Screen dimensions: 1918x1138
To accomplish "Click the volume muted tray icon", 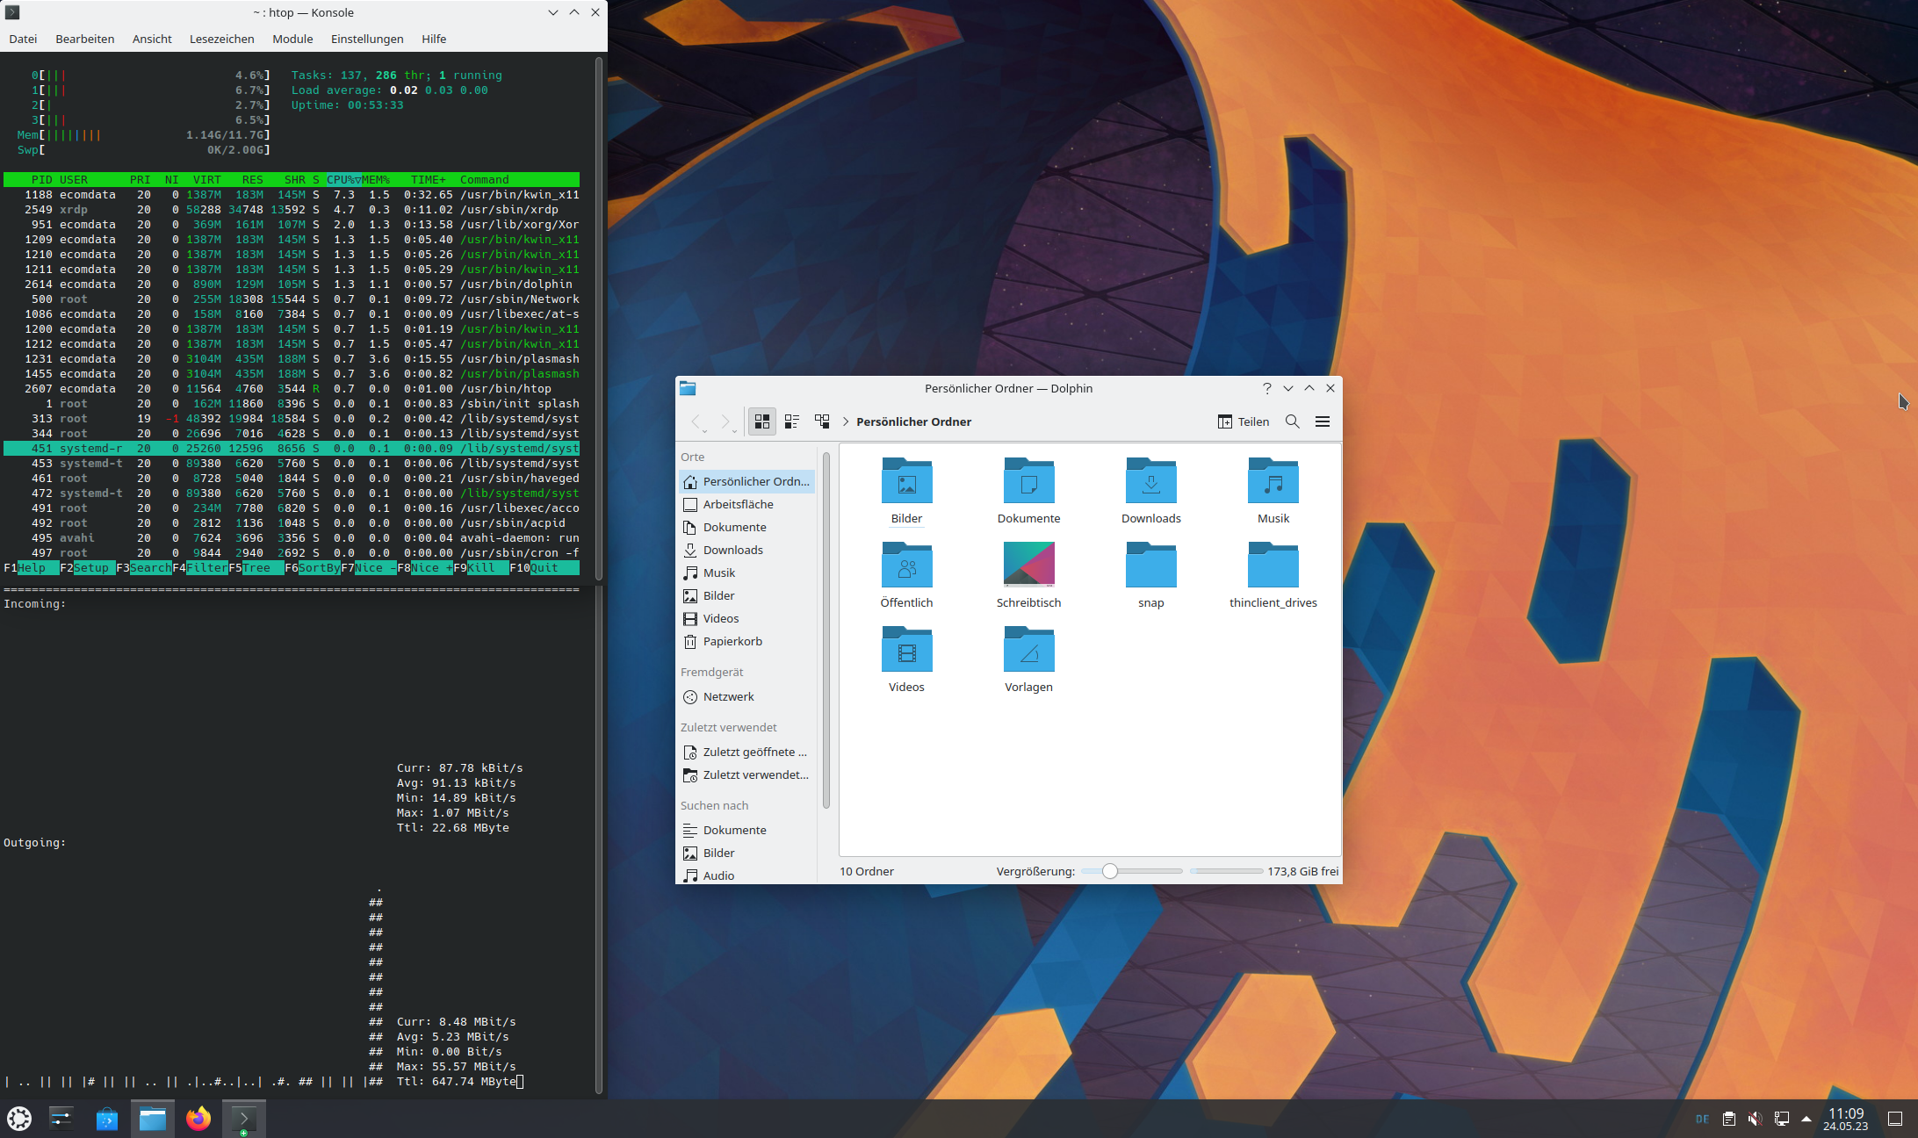I will point(1755,1119).
